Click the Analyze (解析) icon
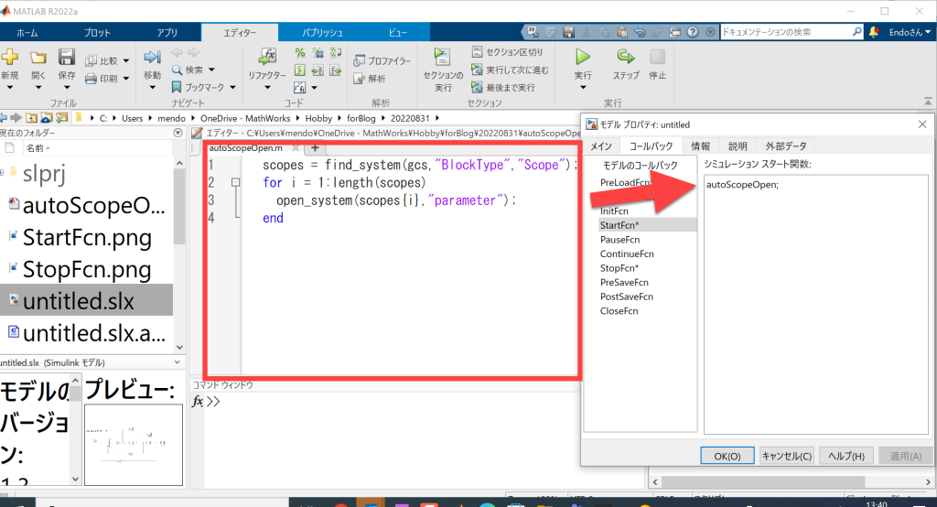The image size is (937, 507). click(371, 79)
